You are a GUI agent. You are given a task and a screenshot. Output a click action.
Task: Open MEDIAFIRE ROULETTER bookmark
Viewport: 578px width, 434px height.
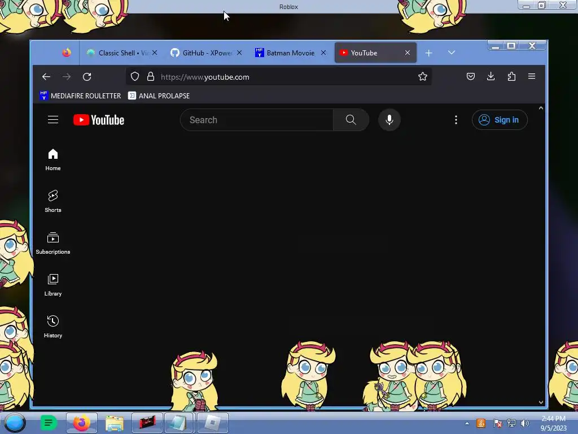click(x=80, y=96)
